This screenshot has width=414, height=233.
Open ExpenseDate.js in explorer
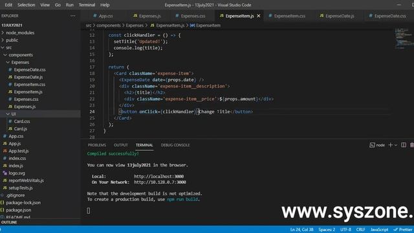tap(28, 77)
